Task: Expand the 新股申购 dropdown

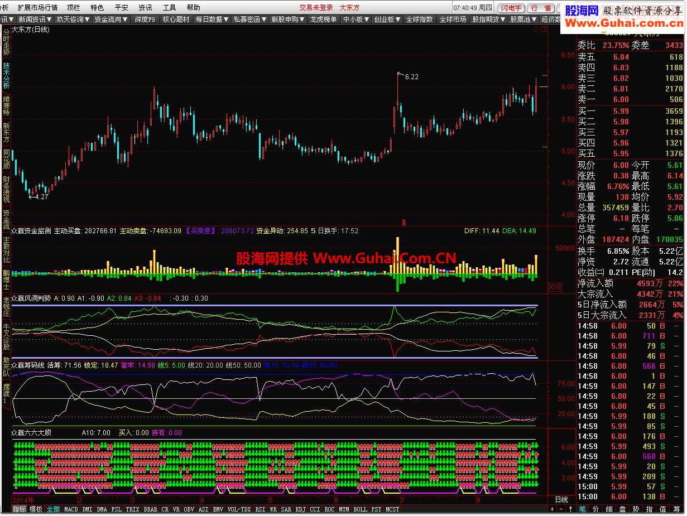Action: pos(288,19)
